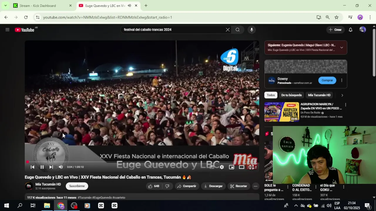The image size is (376, 211).
Task: Click the Compartir share button
Action: 187,186
